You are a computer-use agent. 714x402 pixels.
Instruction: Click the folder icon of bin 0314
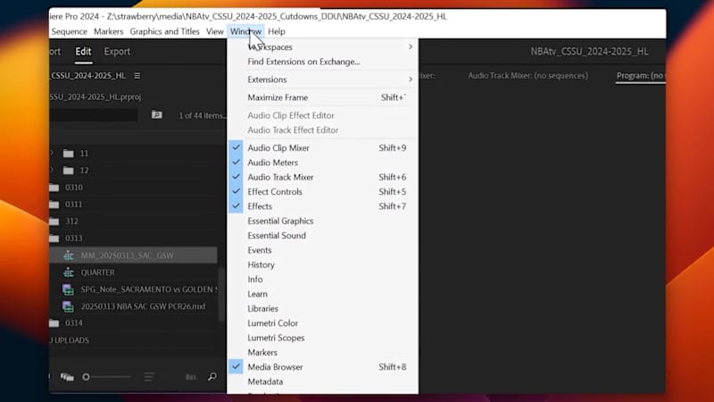click(x=54, y=323)
